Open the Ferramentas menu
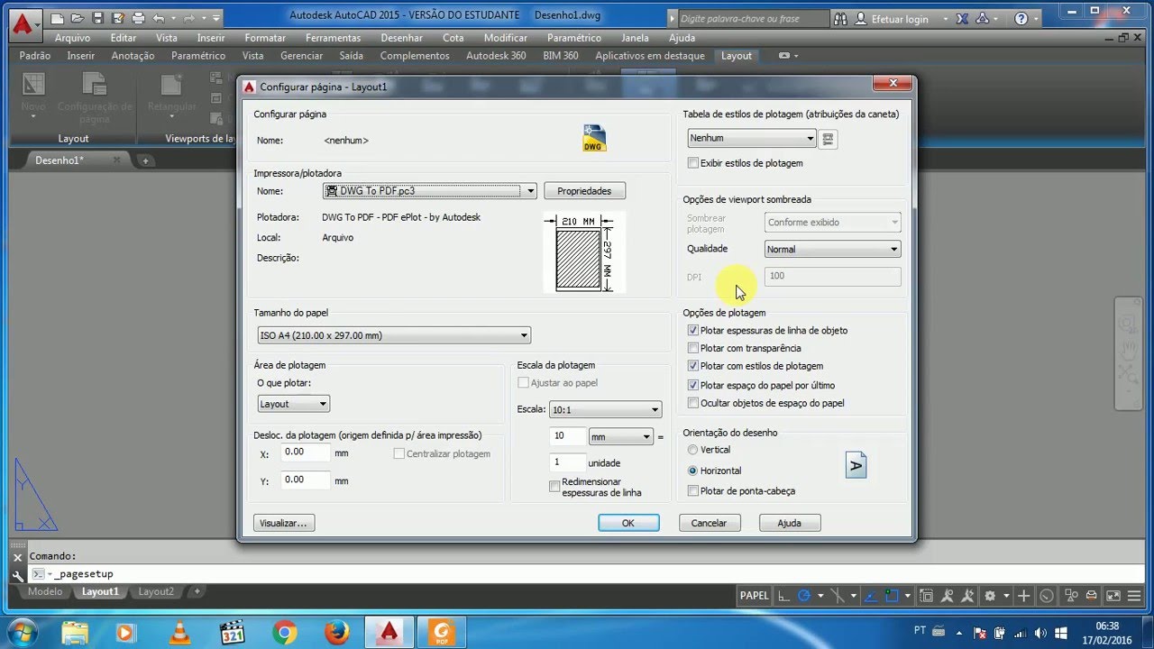This screenshot has width=1154, height=649. pyautogui.click(x=333, y=38)
